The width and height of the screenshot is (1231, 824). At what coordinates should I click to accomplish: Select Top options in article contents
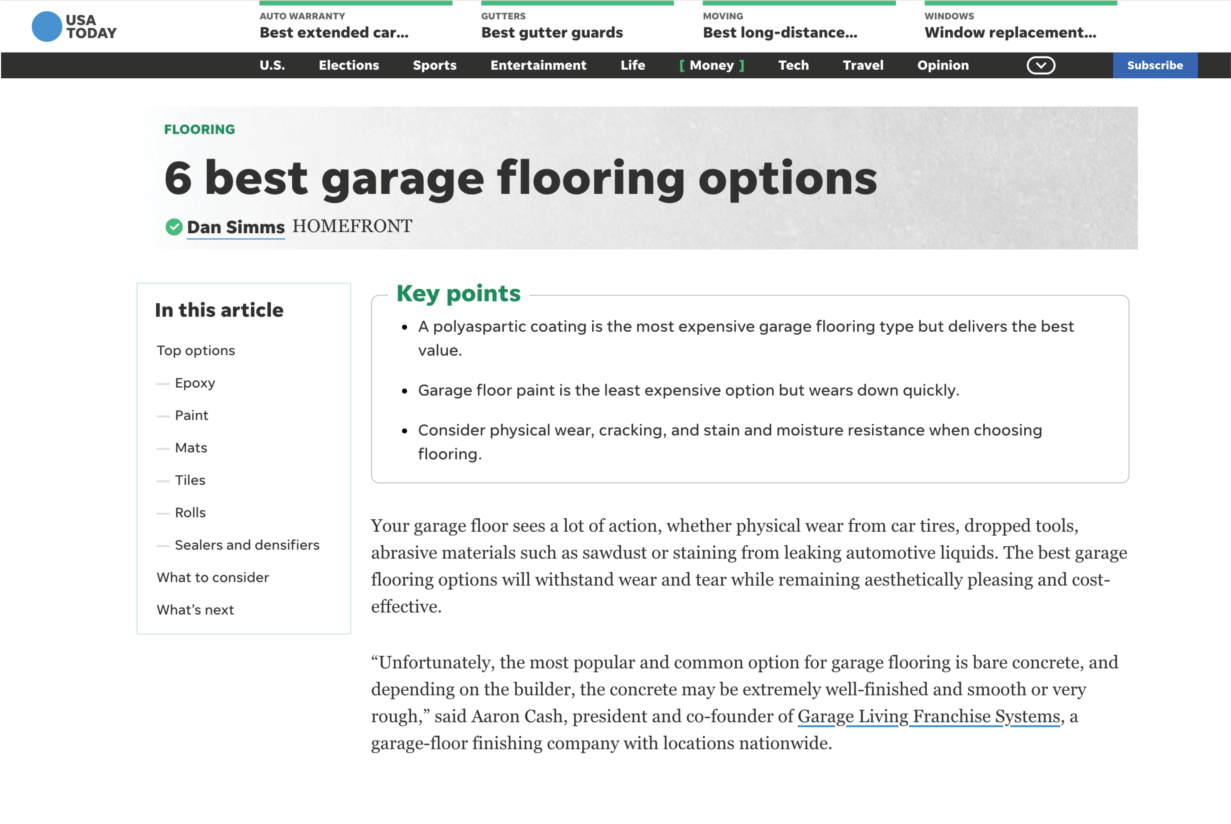(195, 350)
